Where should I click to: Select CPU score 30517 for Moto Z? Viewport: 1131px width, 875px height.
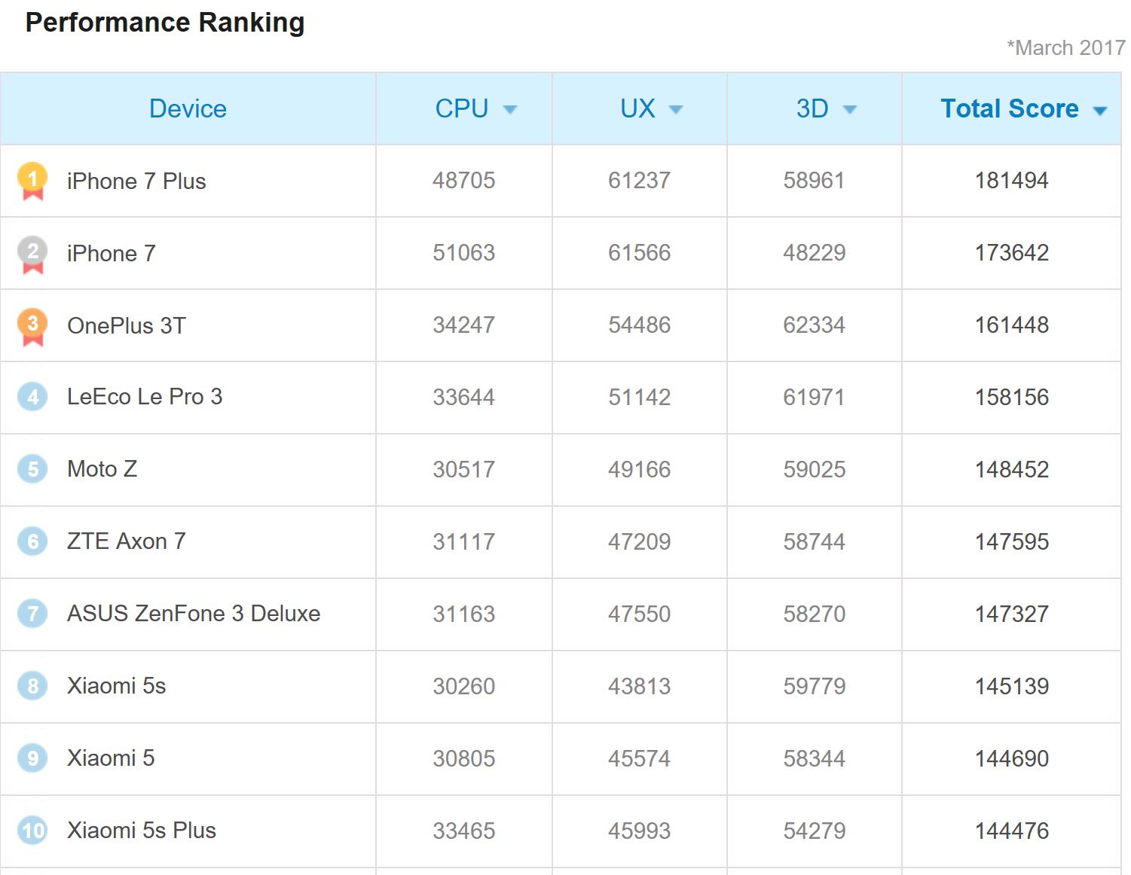coord(464,470)
